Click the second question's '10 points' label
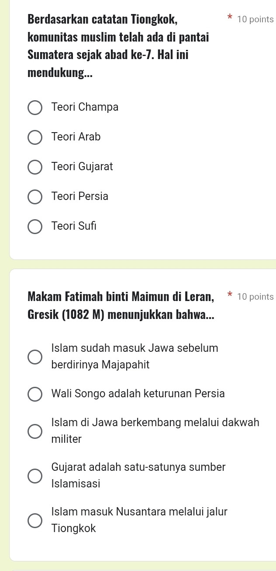This screenshot has width=276, height=571. tap(255, 297)
